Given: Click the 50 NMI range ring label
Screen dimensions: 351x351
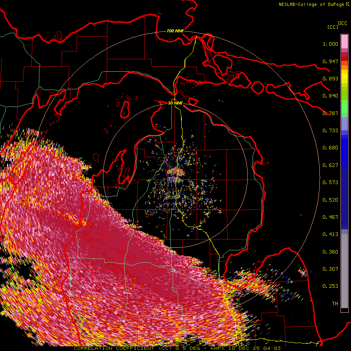Looking at the screenshot, I should pyautogui.click(x=175, y=103).
